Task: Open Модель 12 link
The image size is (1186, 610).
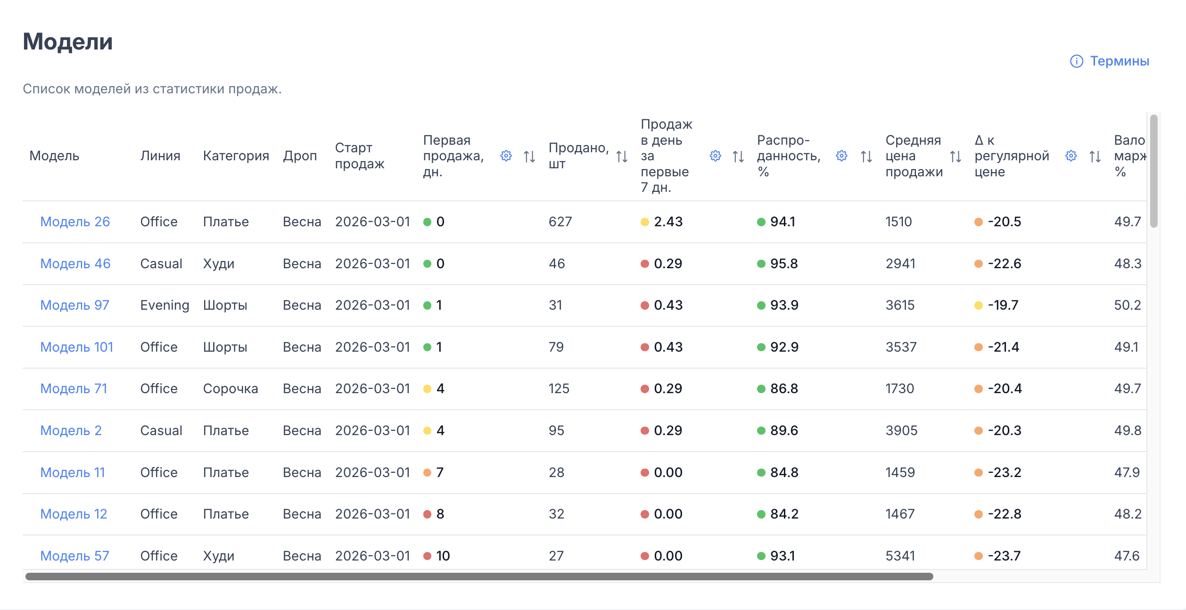Action: (x=74, y=514)
